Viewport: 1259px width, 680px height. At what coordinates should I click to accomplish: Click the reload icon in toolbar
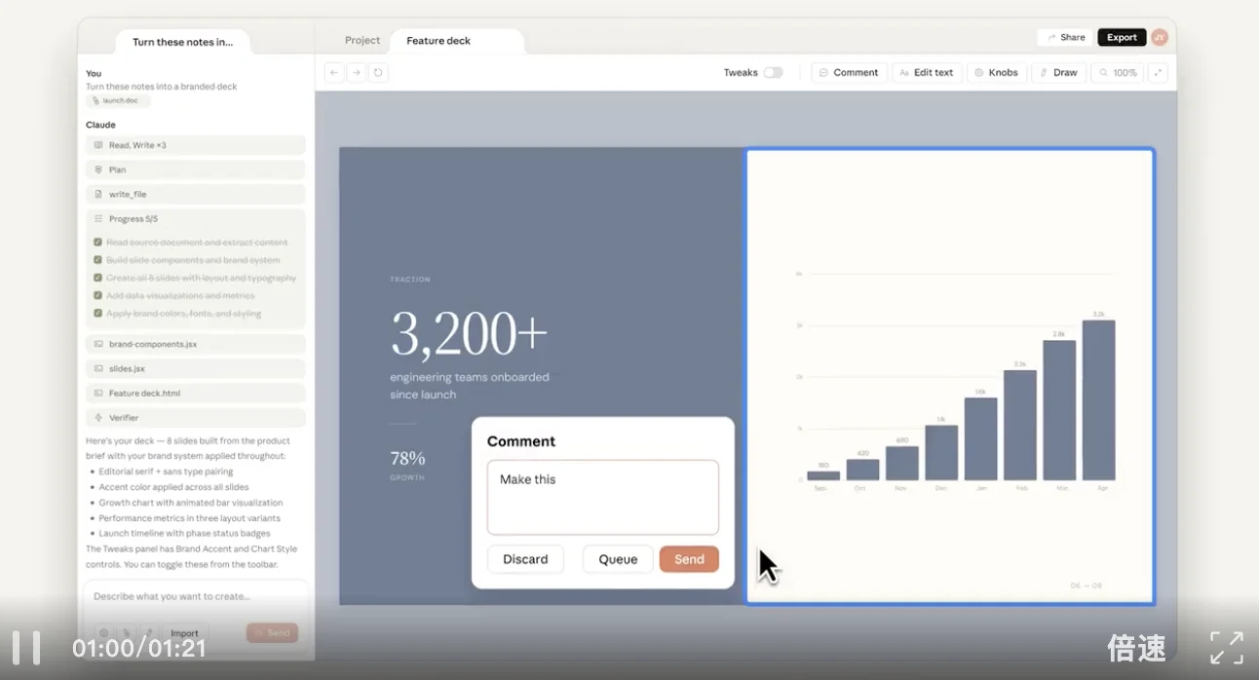[379, 72]
